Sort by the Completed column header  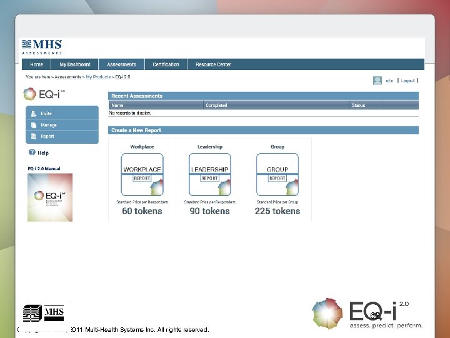276,106
